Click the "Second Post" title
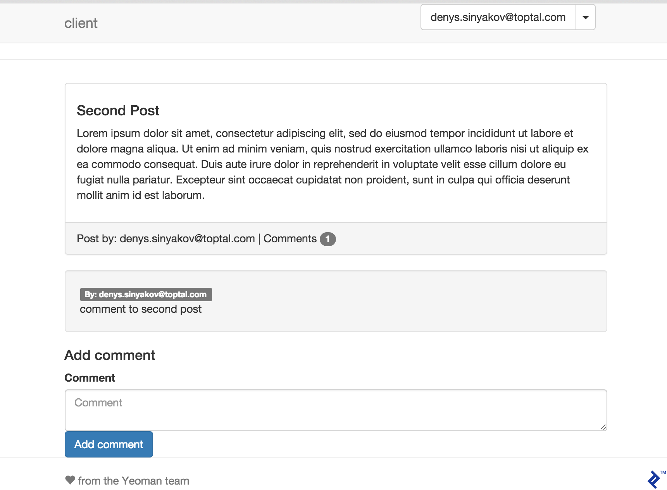The width and height of the screenshot is (667, 490). point(118,111)
